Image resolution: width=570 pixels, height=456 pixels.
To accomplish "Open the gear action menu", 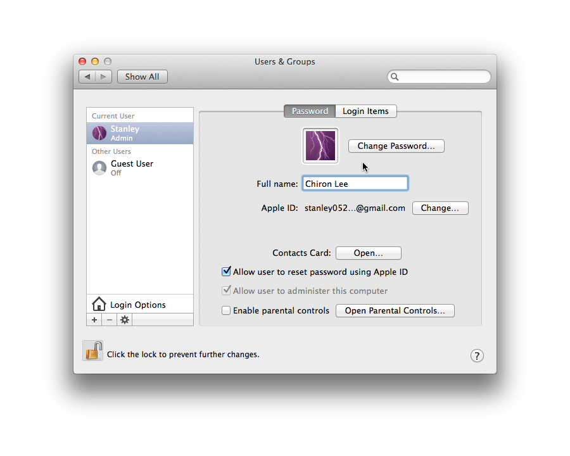I will [x=125, y=320].
